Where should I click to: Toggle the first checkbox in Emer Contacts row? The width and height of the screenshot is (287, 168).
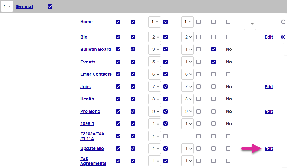pyautogui.click(x=118, y=74)
